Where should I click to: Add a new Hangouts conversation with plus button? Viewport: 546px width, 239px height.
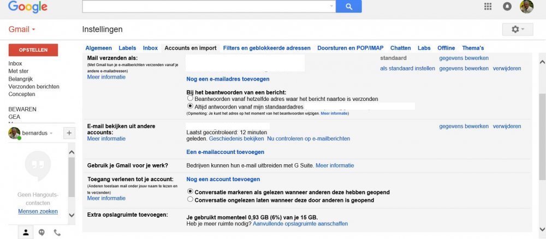pyautogui.click(x=69, y=133)
